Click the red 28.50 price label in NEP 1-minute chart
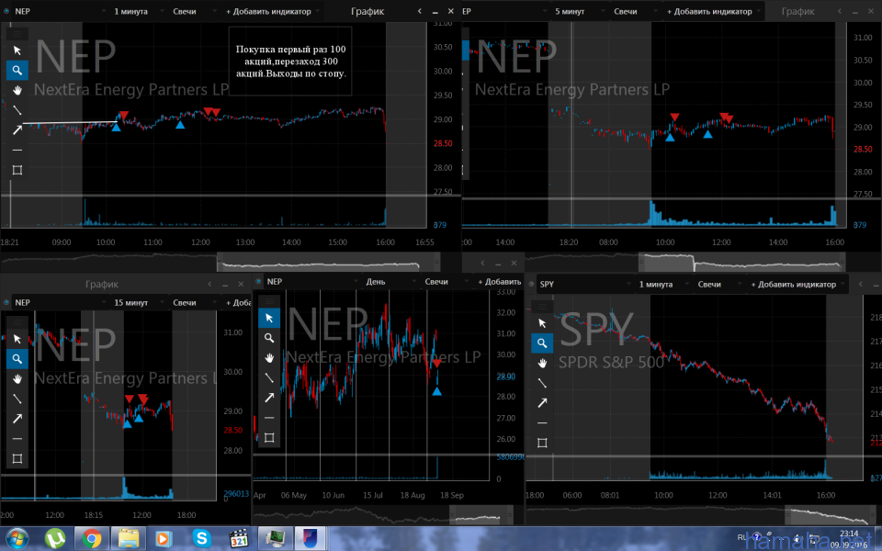The width and height of the screenshot is (882, 551). [443, 143]
